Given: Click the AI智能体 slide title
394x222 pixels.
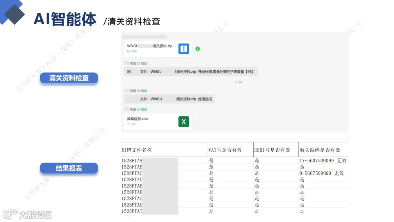Looking at the screenshot, I should tap(65, 19).
